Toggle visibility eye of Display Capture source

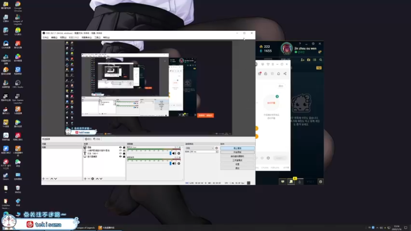(120, 157)
